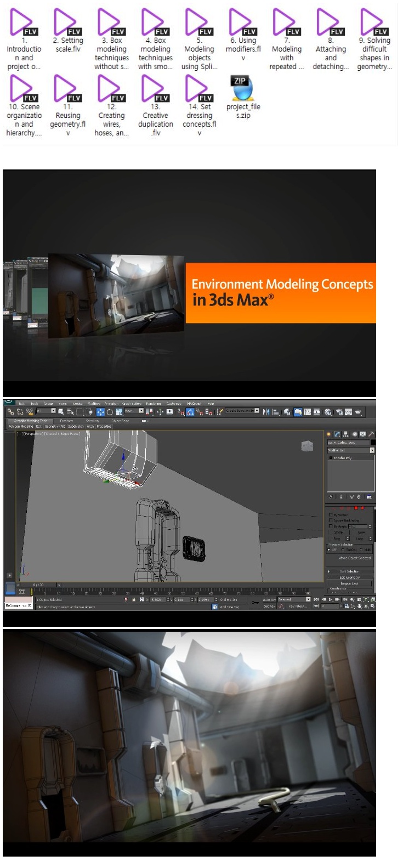The image size is (403, 867).
Task: Open the Customize menu
Action: 173,404
